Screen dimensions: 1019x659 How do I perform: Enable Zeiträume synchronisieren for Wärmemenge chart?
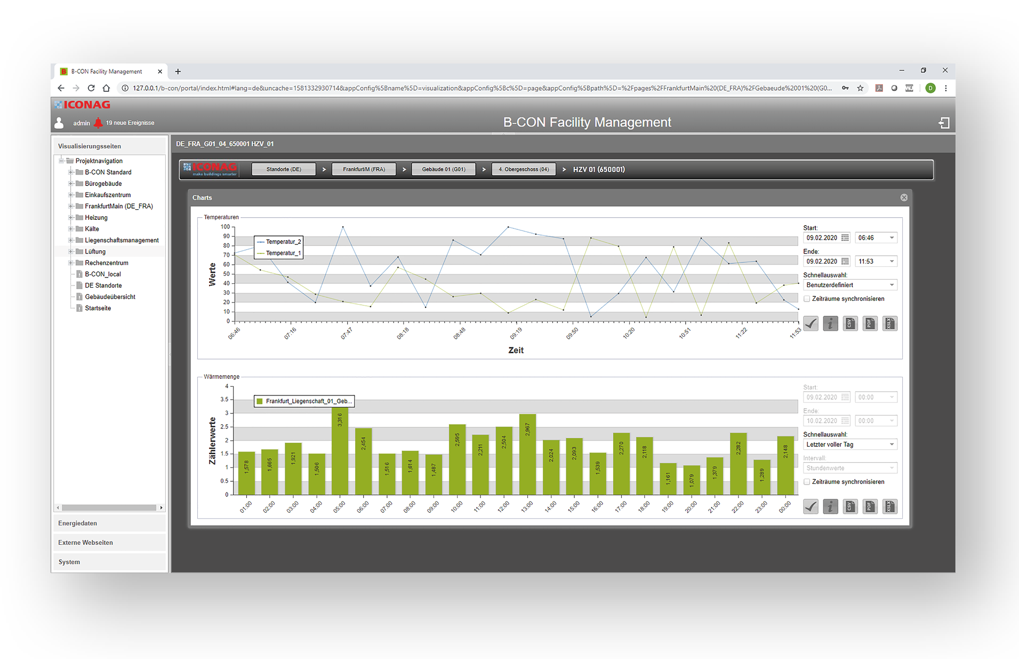[807, 482]
